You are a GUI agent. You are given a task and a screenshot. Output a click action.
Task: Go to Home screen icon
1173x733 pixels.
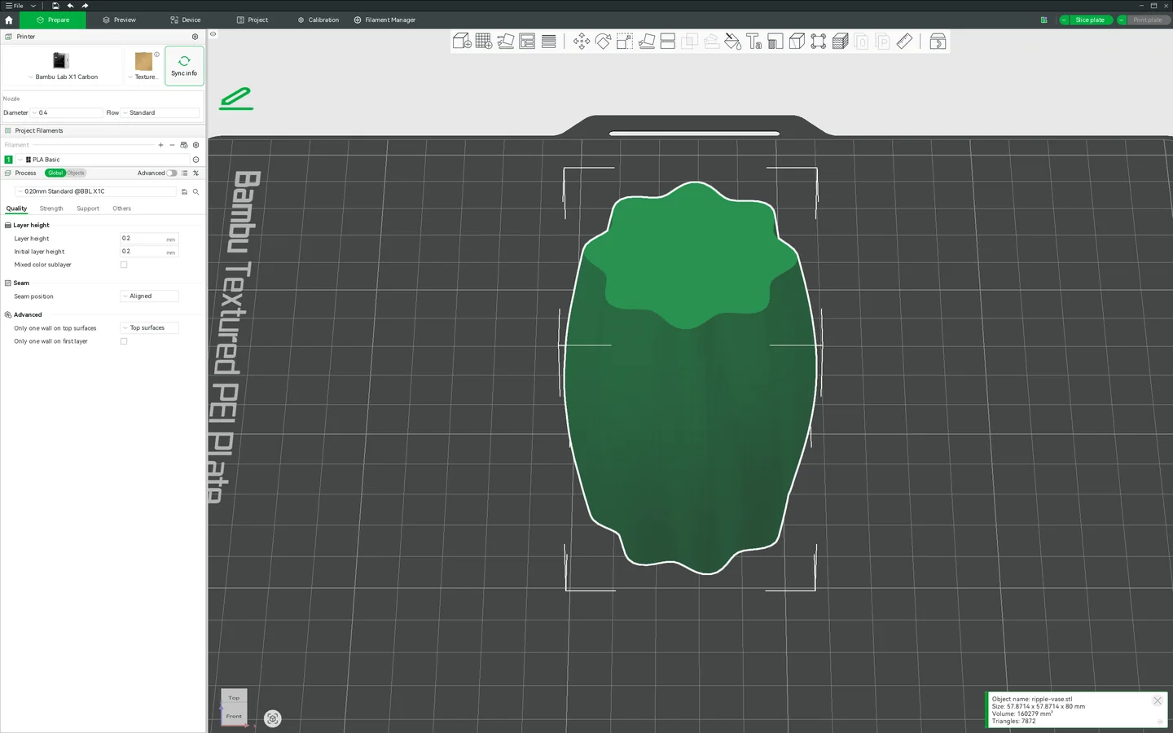pyautogui.click(x=9, y=20)
